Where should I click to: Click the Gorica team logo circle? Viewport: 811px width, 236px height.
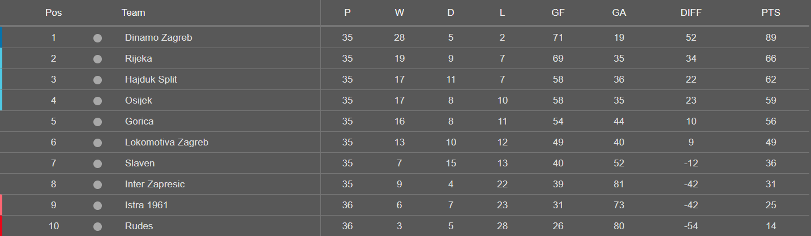coord(97,122)
